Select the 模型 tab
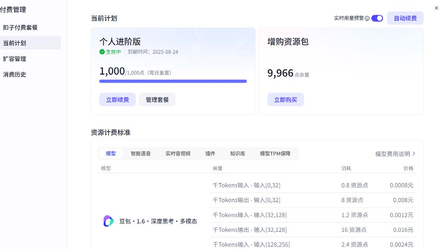Image resolution: width=442 pixels, height=249 pixels. pyautogui.click(x=110, y=154)
